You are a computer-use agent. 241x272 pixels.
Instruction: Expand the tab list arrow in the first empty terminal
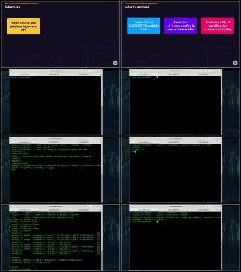click(101, 74)
